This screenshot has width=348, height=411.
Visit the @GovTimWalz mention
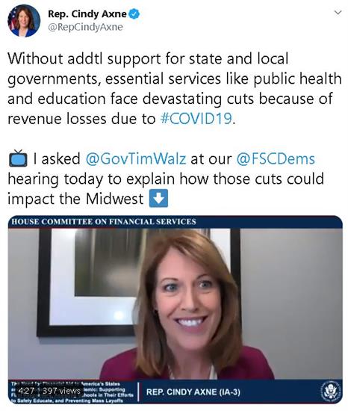pyautogui.click(x=136, y=159)
